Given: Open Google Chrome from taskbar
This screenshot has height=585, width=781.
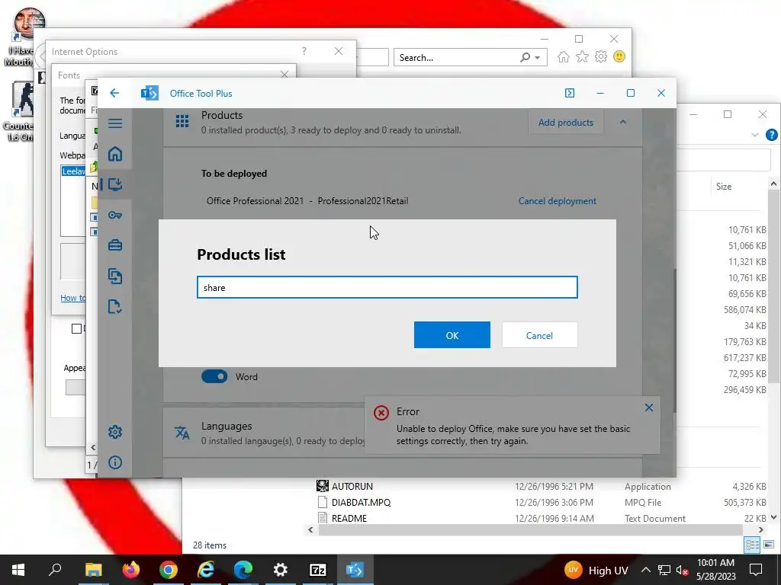Looking at the screenshot, I should [169, 570].
